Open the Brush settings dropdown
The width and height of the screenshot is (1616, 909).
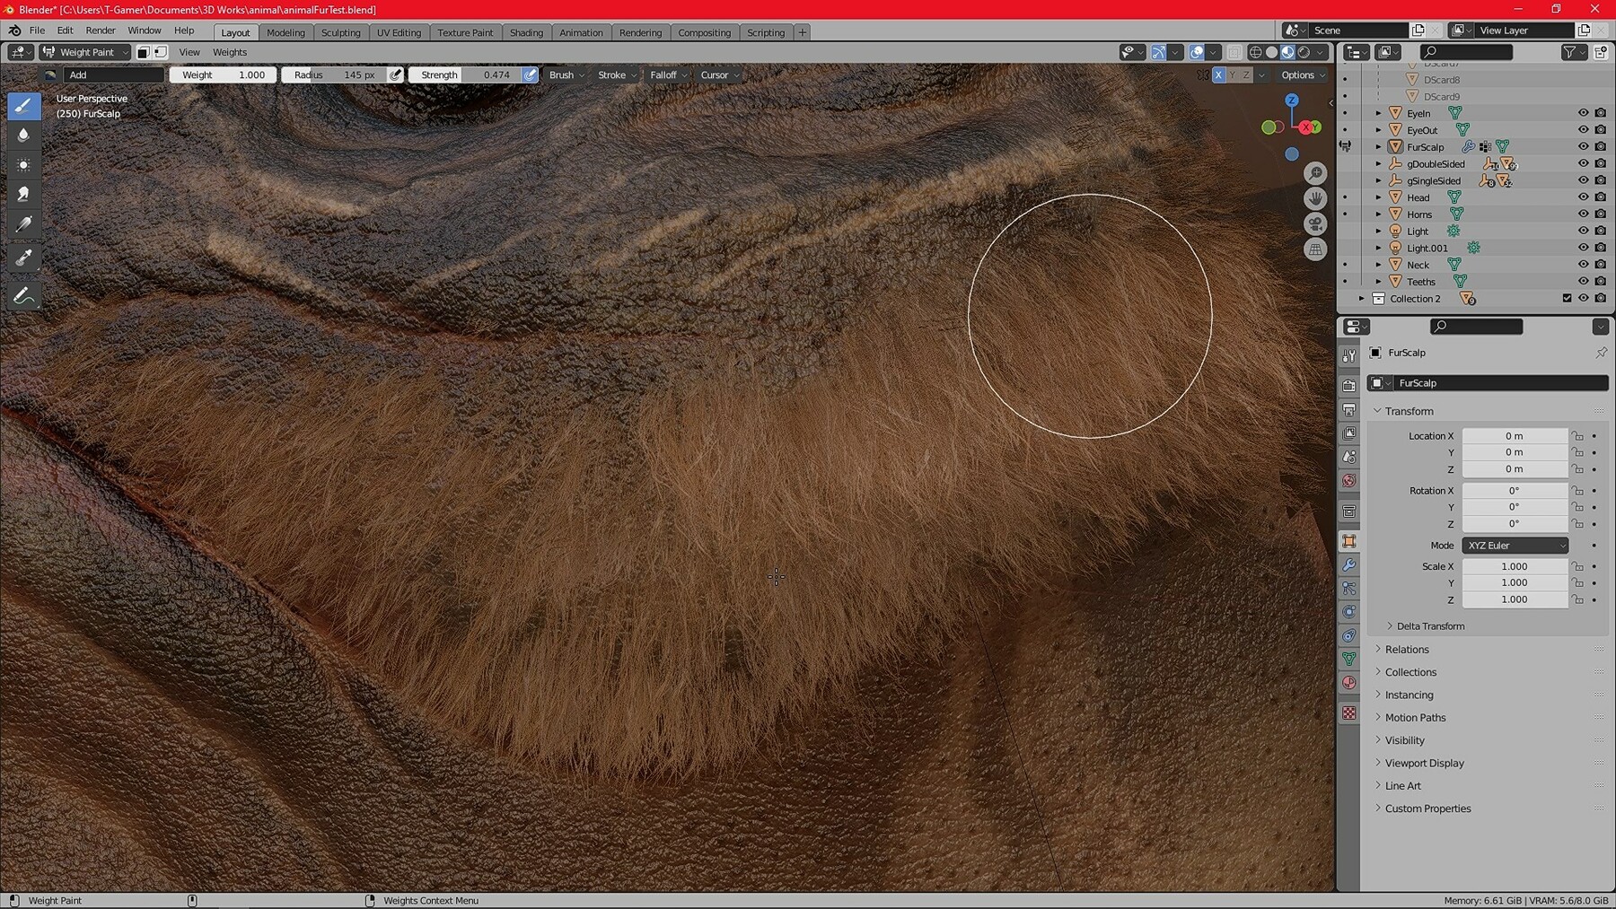pos(566,75)
